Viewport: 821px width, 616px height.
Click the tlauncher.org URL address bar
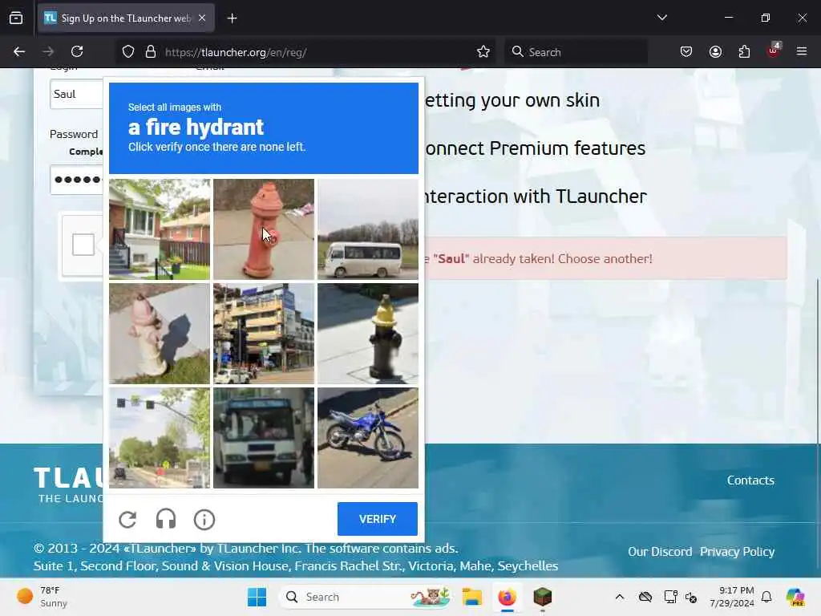[x=304, y=52]
